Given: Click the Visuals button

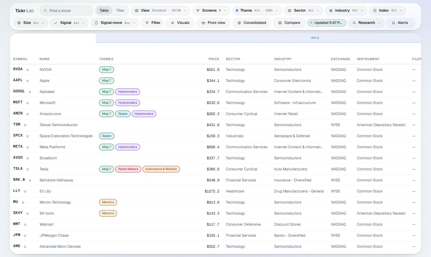Looking at the screenshot, I should click(x=180, y=23).
